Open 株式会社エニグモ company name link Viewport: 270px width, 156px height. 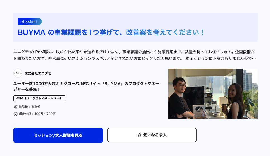[38, 73]
